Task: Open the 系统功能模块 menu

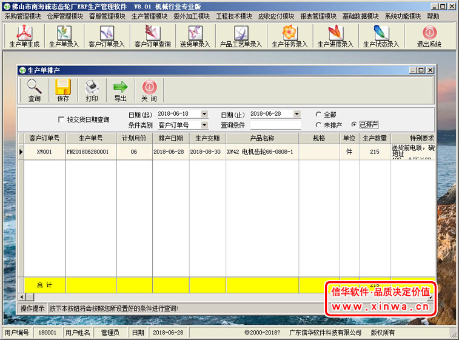Action: pos(403,16)
